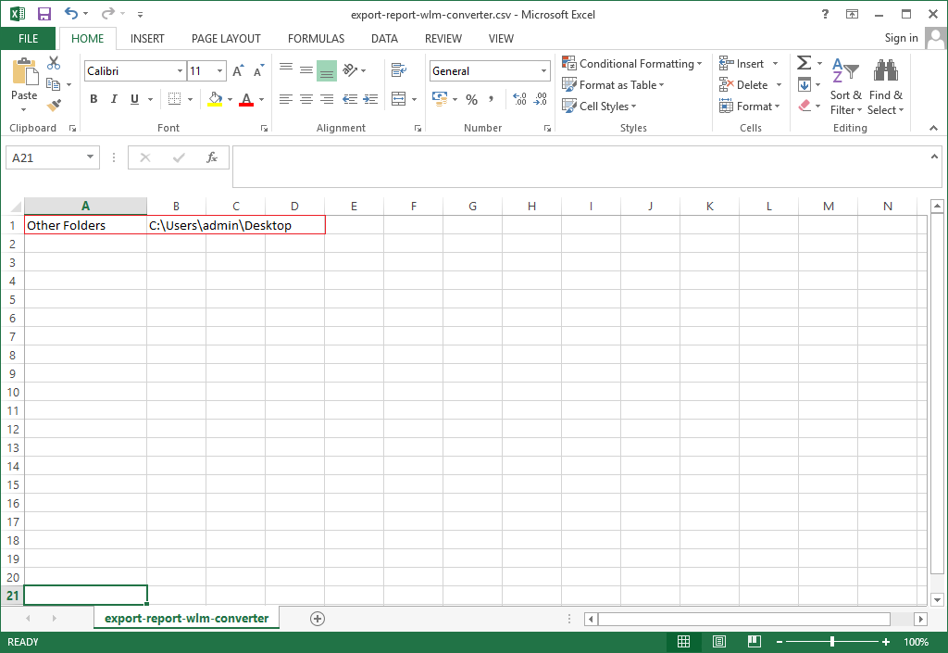Decrease decimal places

point(540,99)
